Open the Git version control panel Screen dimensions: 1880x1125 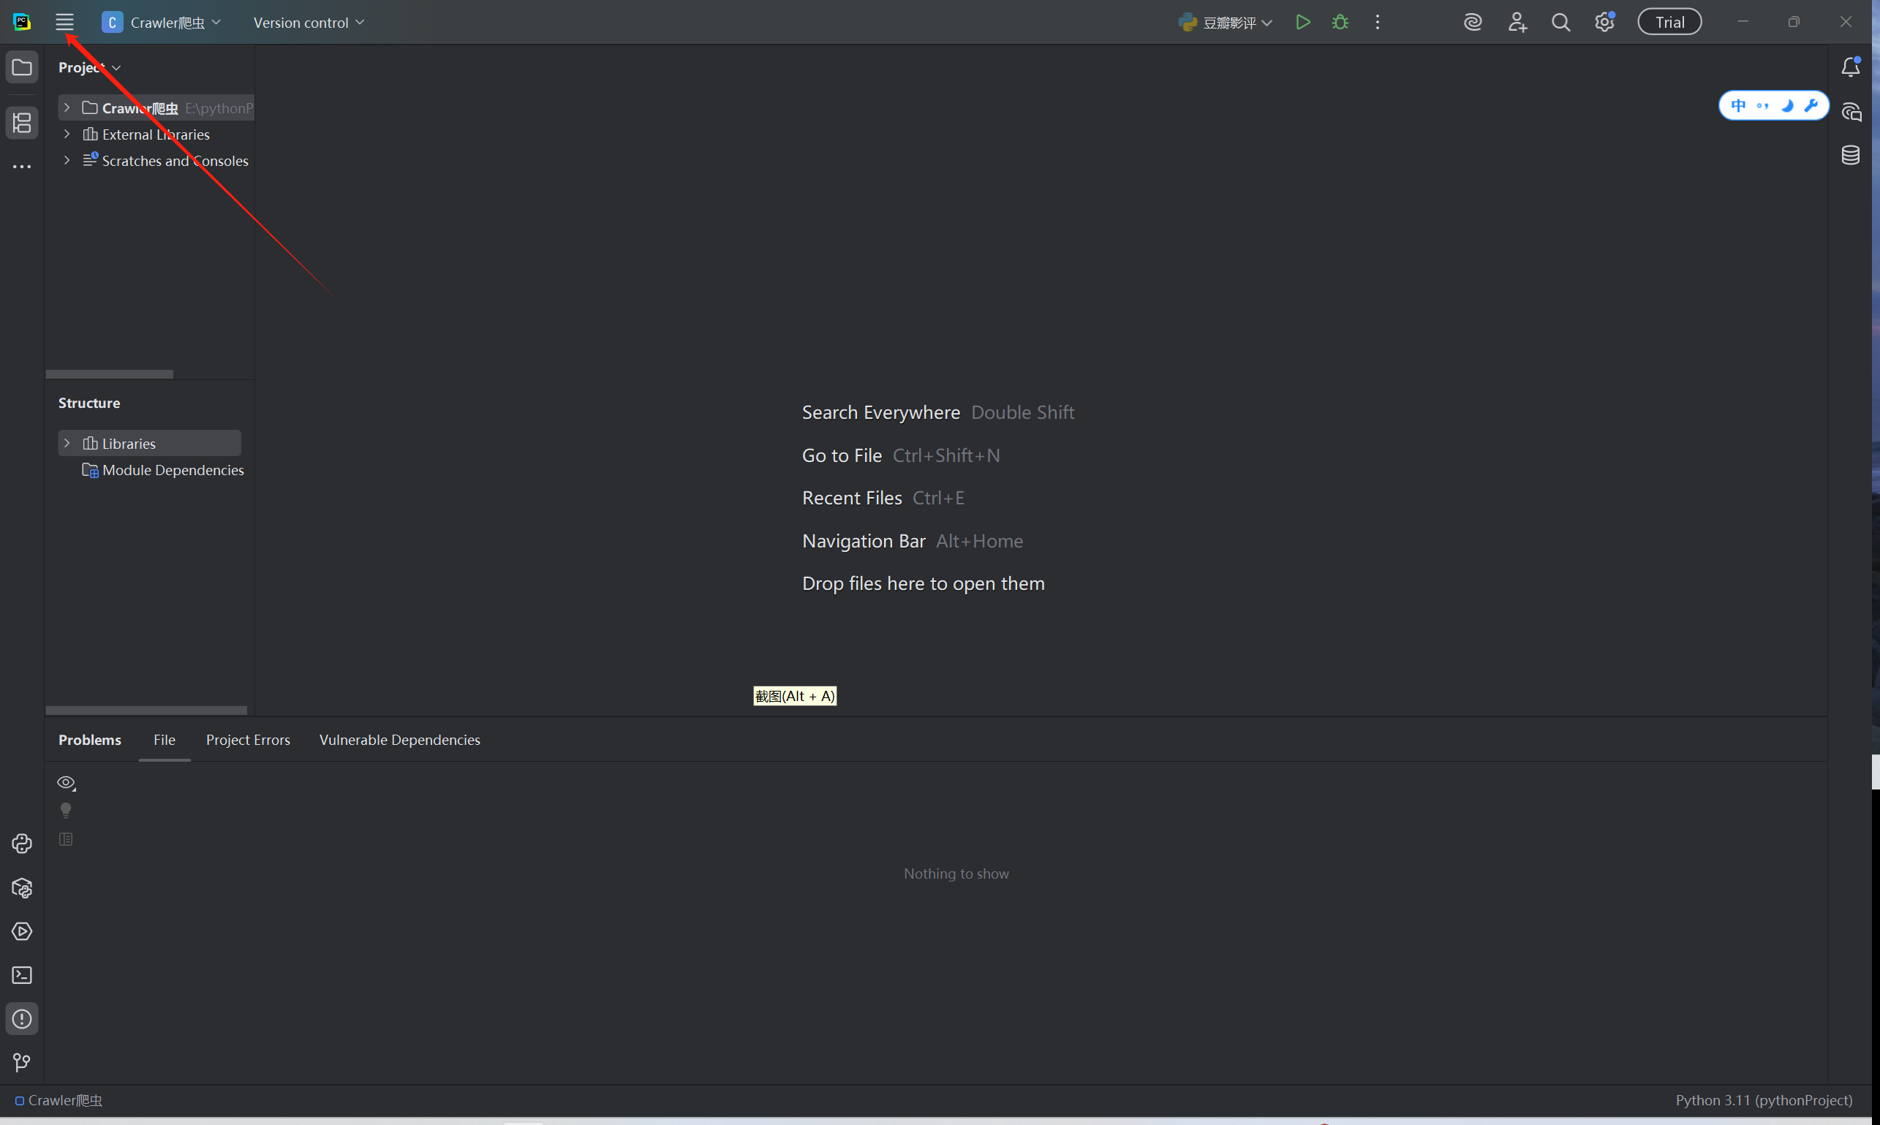[x=22, y=1062]
